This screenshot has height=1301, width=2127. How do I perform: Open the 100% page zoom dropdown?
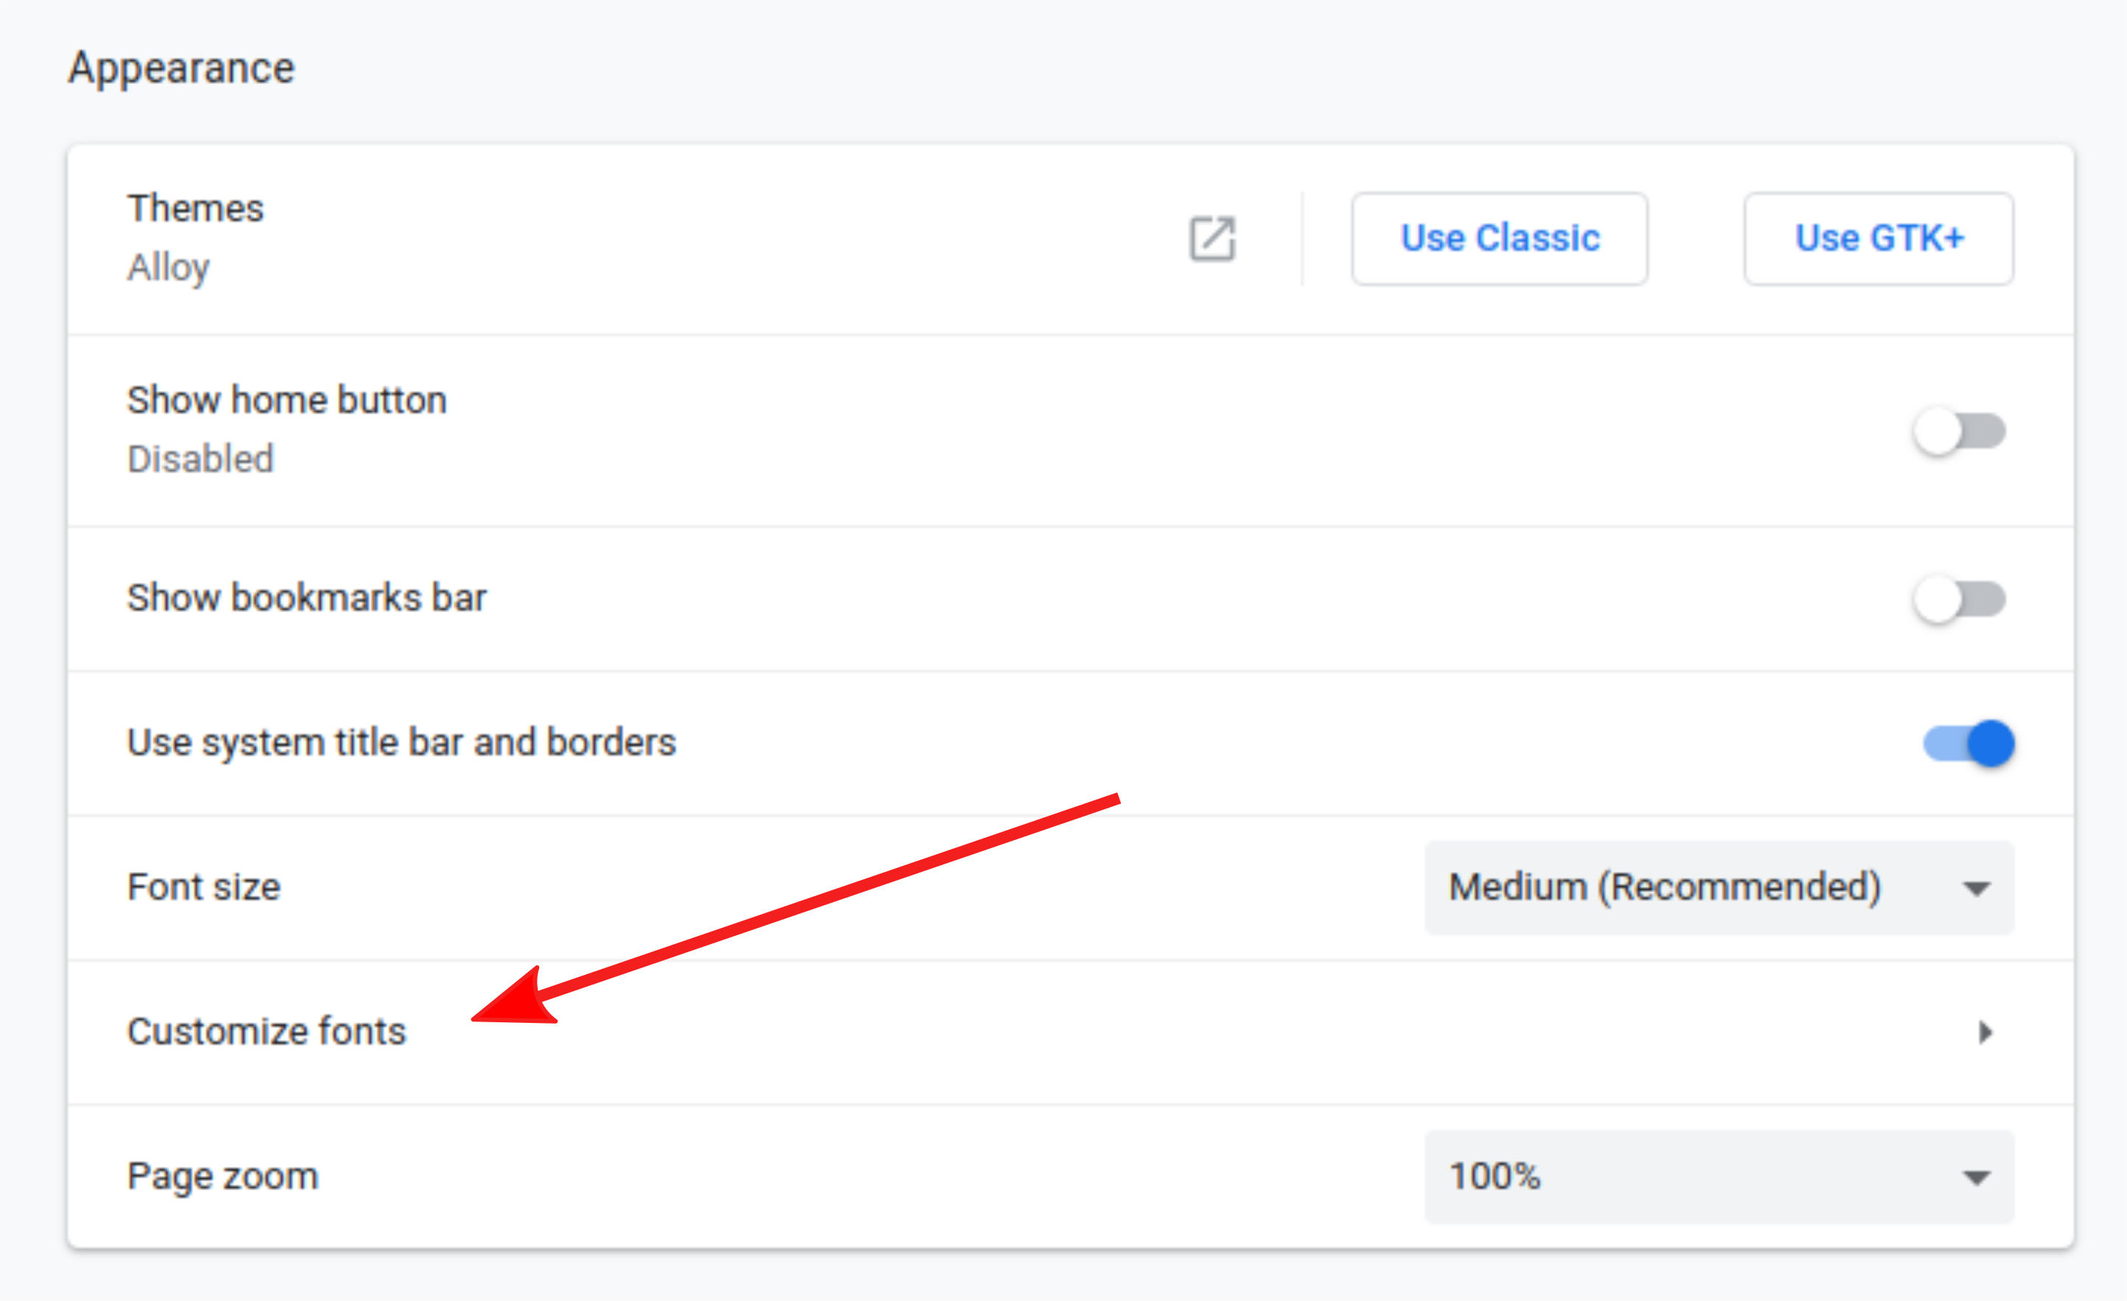[1718, 1176]
